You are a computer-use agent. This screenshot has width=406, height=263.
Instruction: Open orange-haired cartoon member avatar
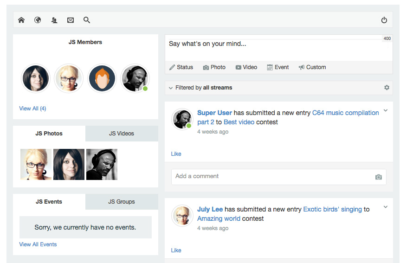(x=102, y=78)
